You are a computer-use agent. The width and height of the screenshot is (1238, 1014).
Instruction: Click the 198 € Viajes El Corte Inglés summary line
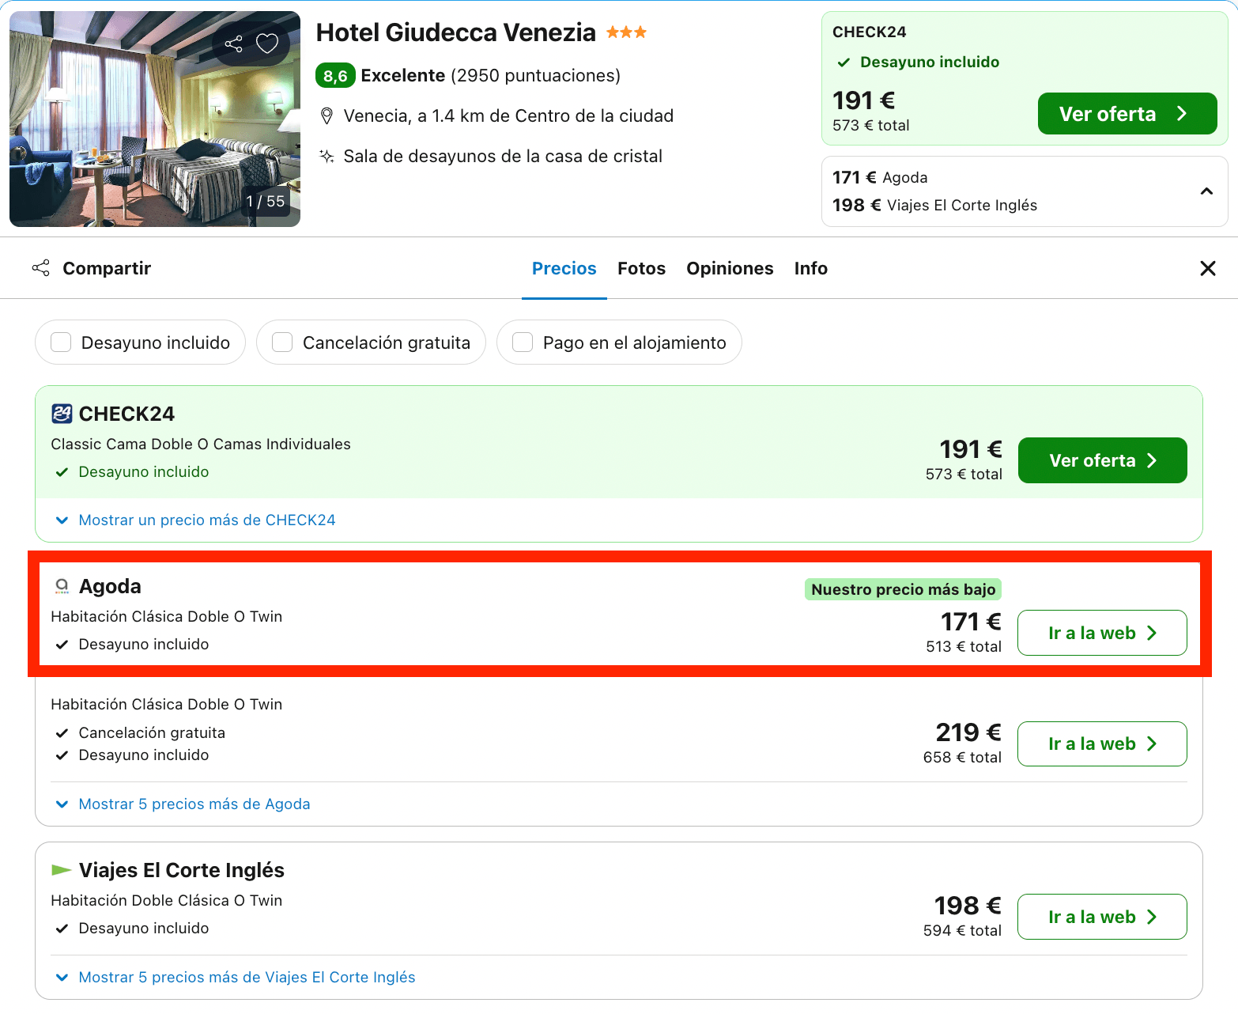[934, 206]
